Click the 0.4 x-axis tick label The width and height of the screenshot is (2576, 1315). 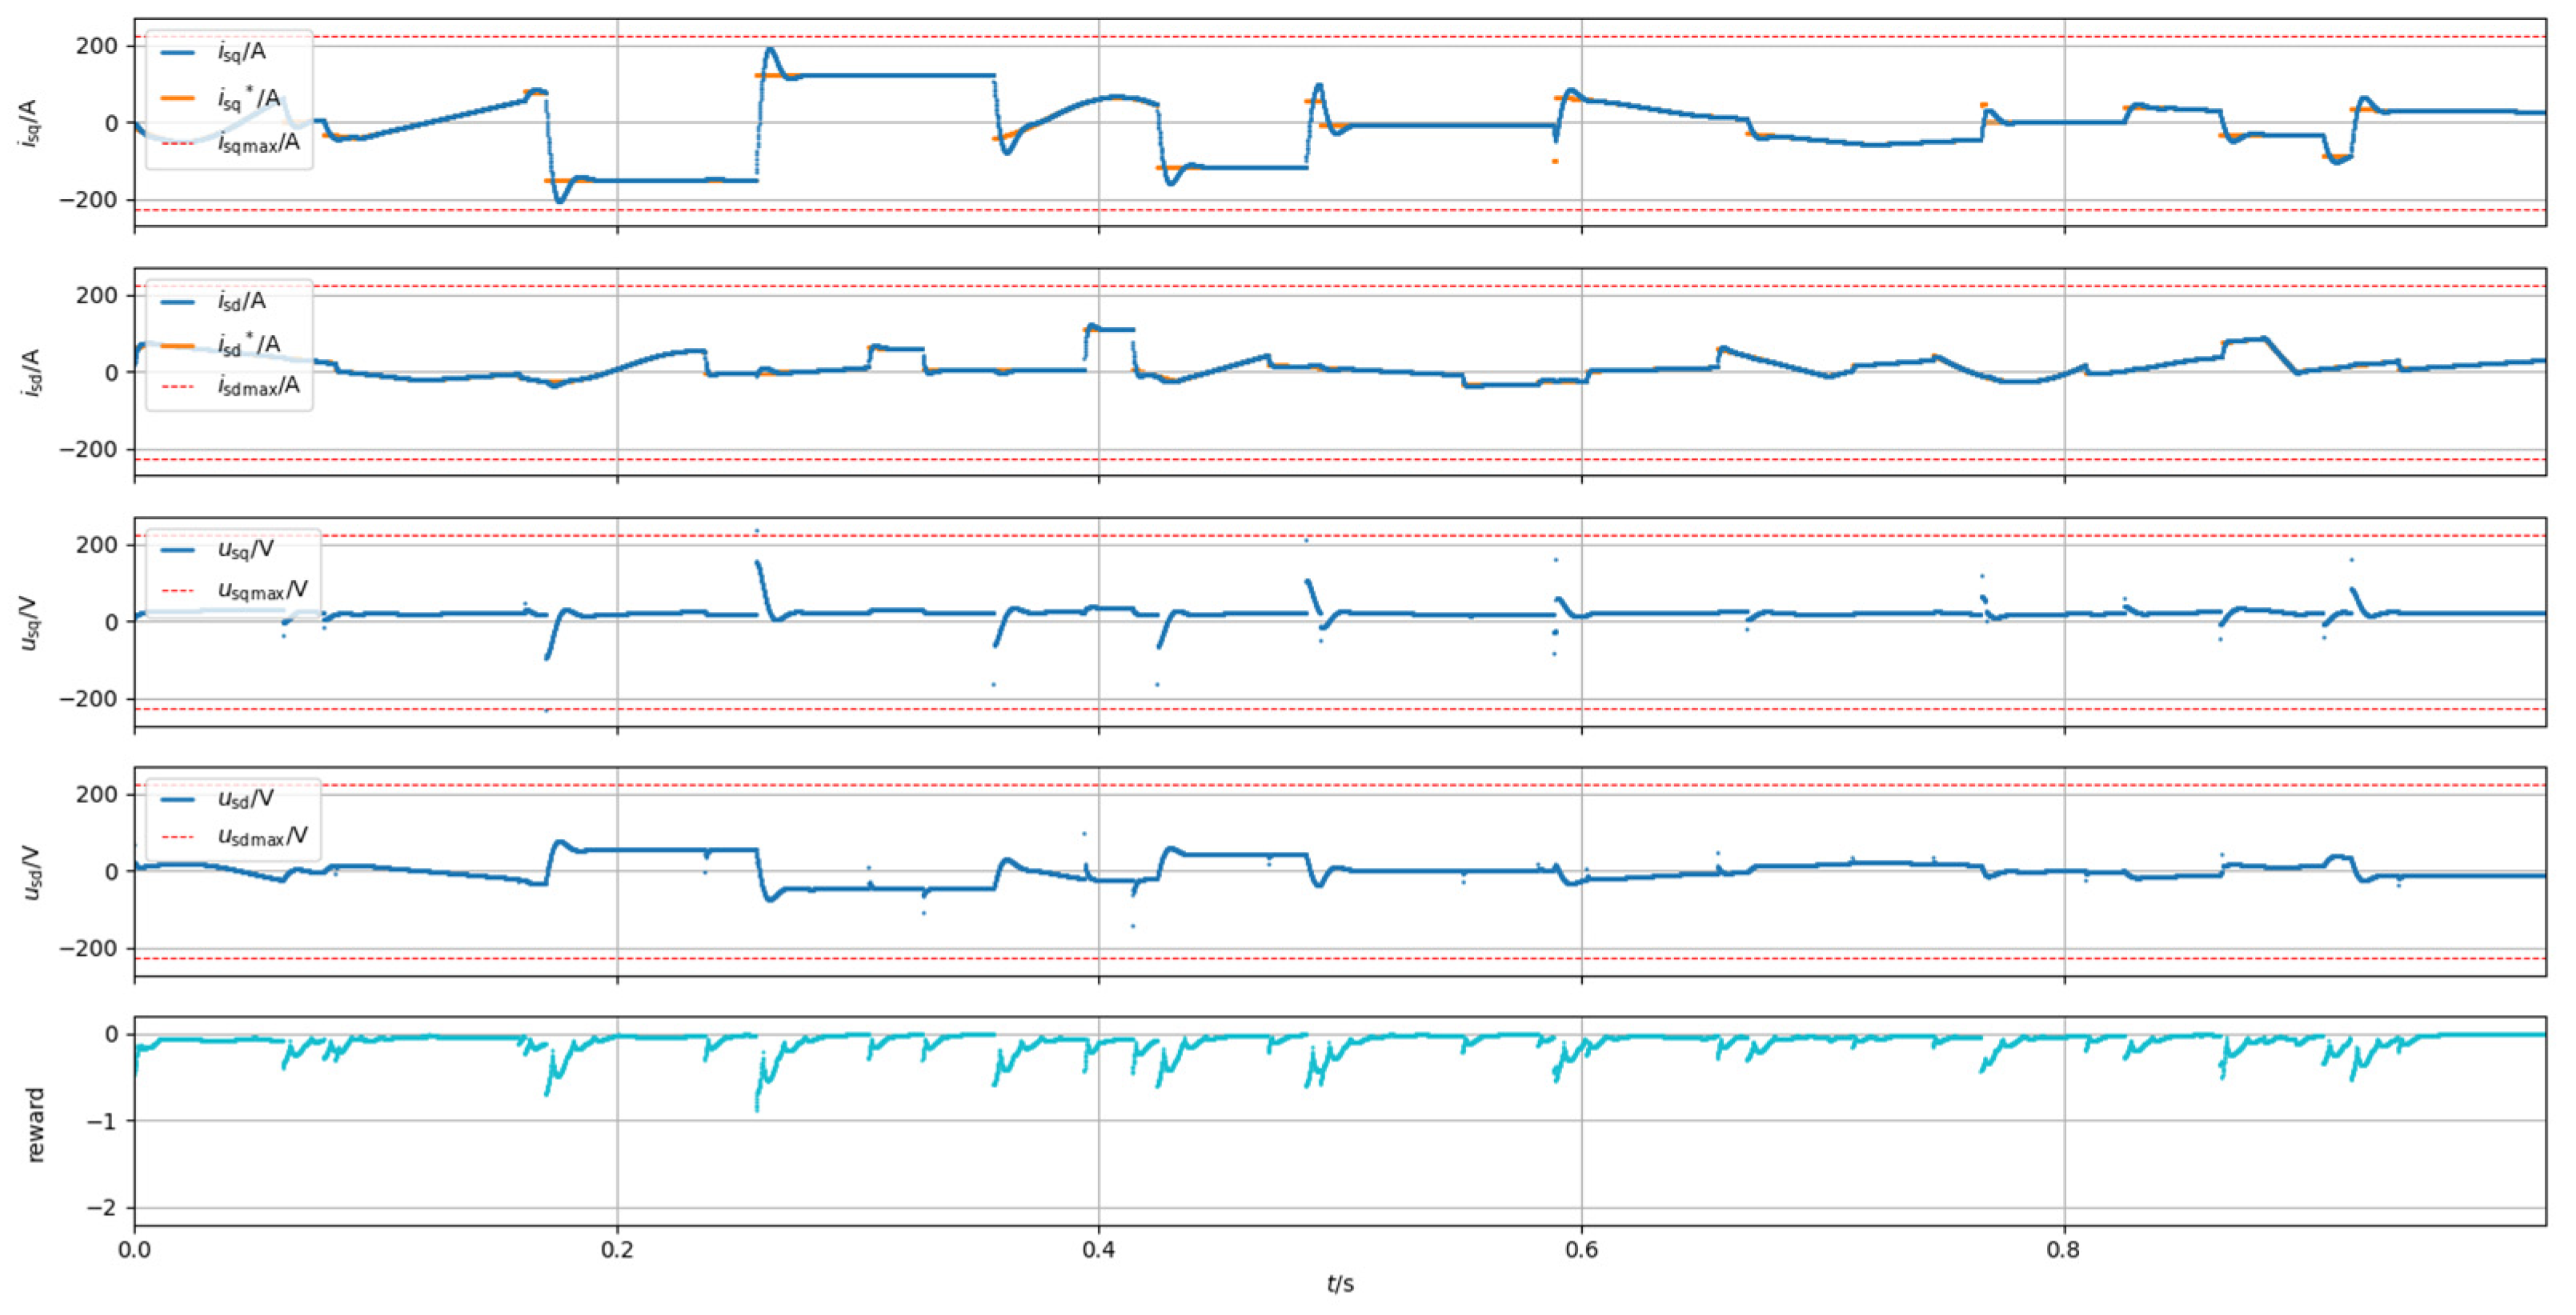click(1099, 1249)
